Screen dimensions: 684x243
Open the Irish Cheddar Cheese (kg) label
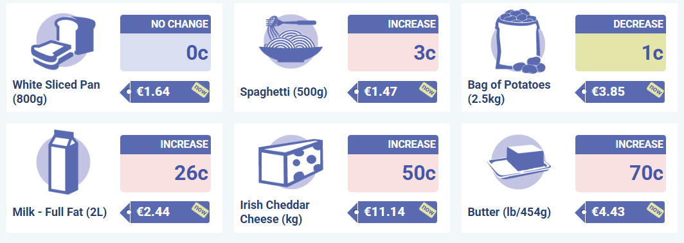point(275,212)
